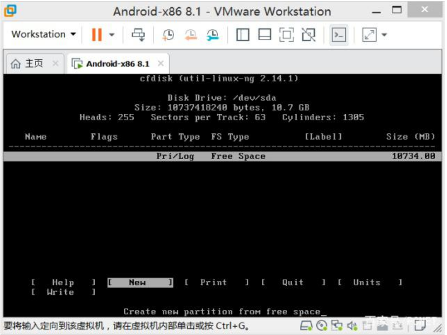Switch to Unity mode
Image resolution: width=447 pixels, height=335 pixels.
[x=309, y=35]
